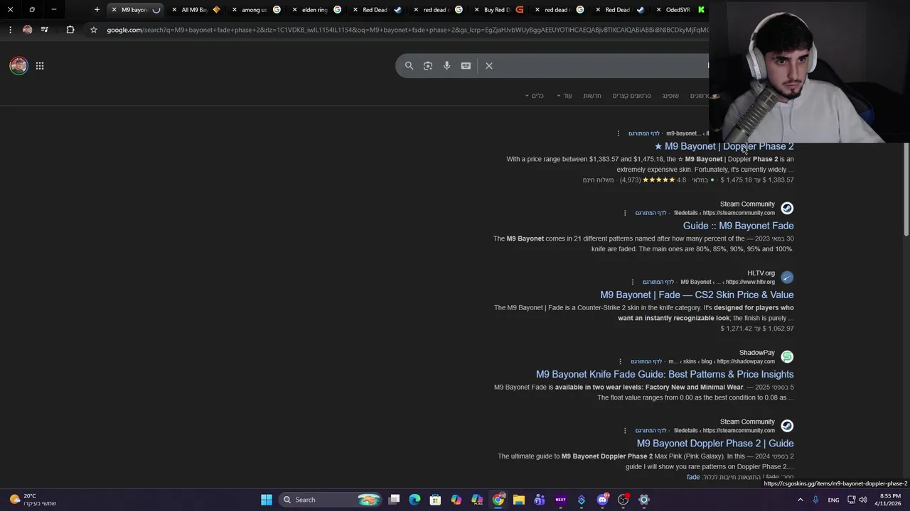Close the M9 bayonet search tab
Screen dimensions: 910x511
114,10
